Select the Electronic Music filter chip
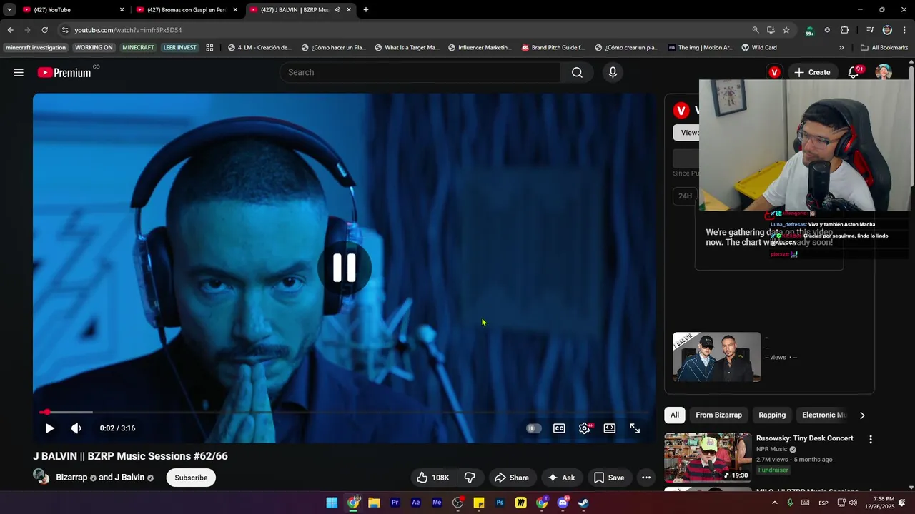Viewport: 915px width, 514px height. [824, 415]
